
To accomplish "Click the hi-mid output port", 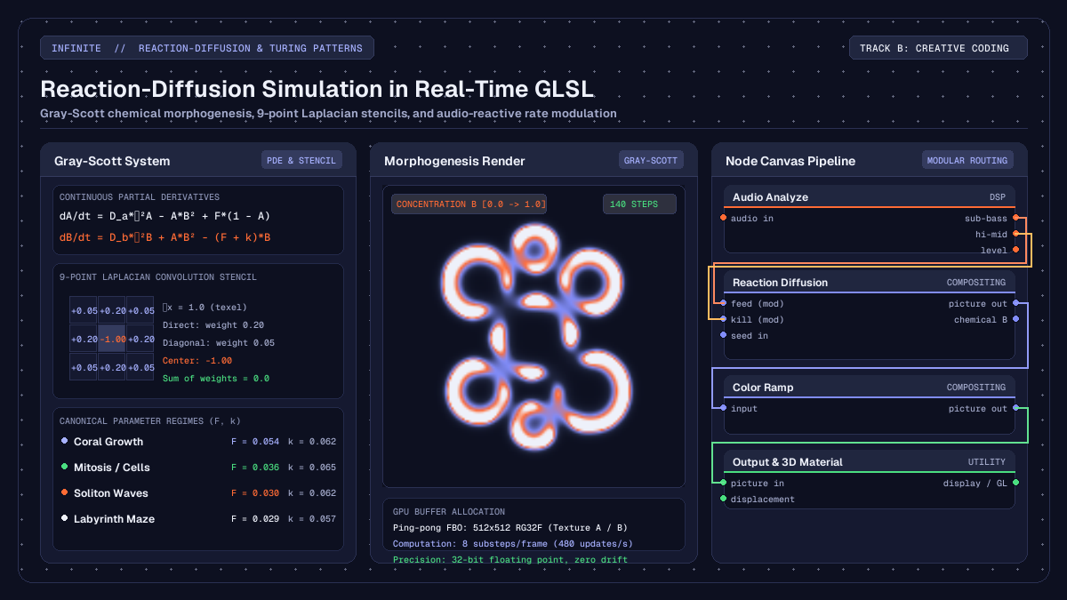I will pyautogui.click(x=1015, y=234).
